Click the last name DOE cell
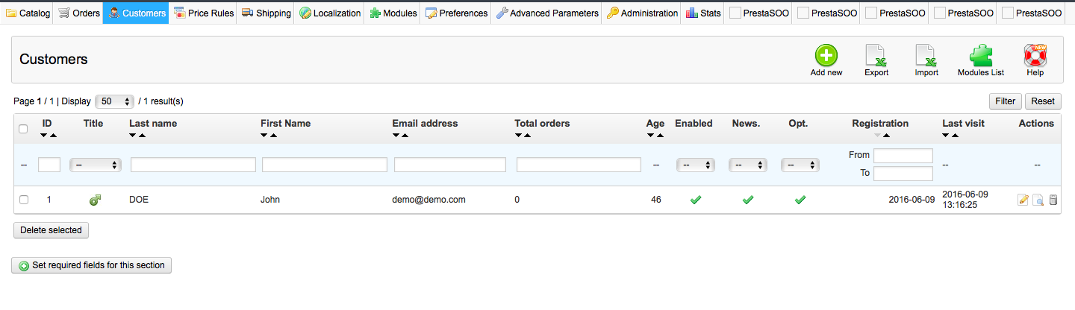Viewport: 1075px width, 310px height. tap(139, 200)
